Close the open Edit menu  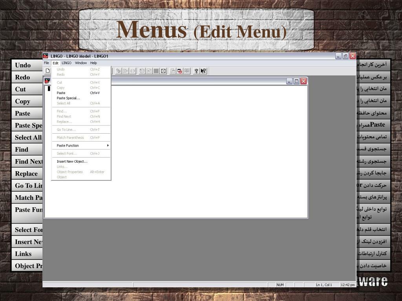(x=55, y=63)
